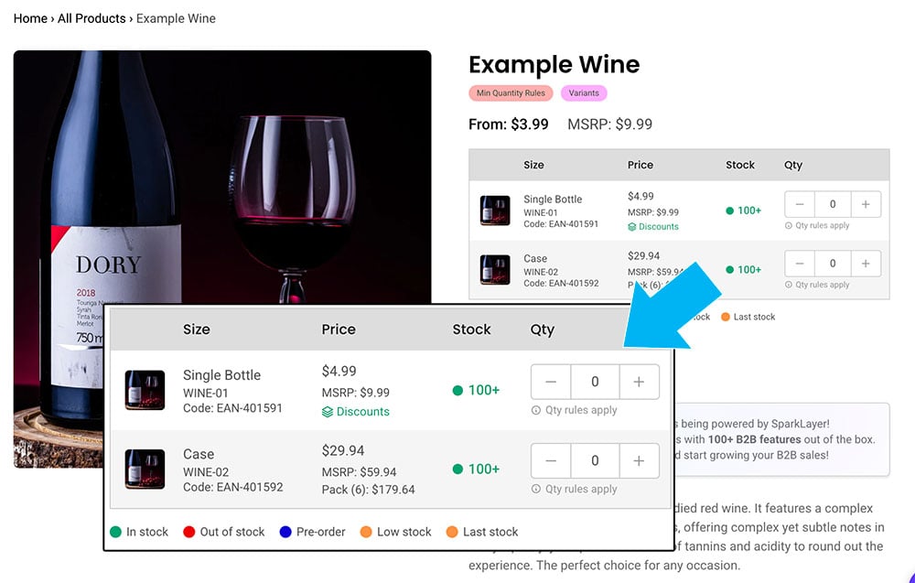
Task: Click Case thumbnail in zoomed table
Action: (145, 469)
